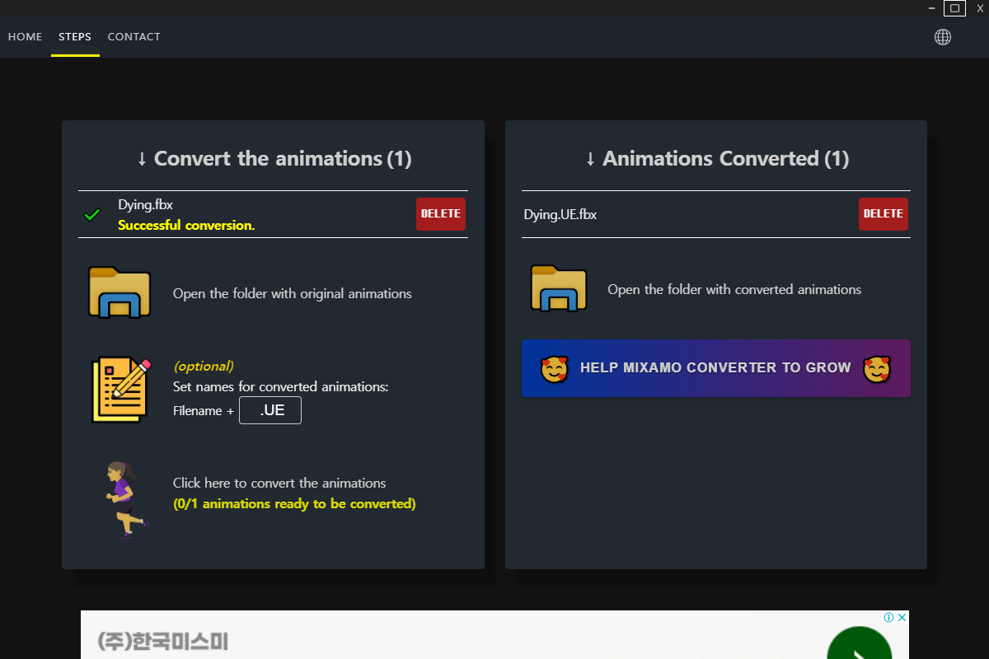
Task: Click the original animations folder icon
Action: (x=120, y=292)
